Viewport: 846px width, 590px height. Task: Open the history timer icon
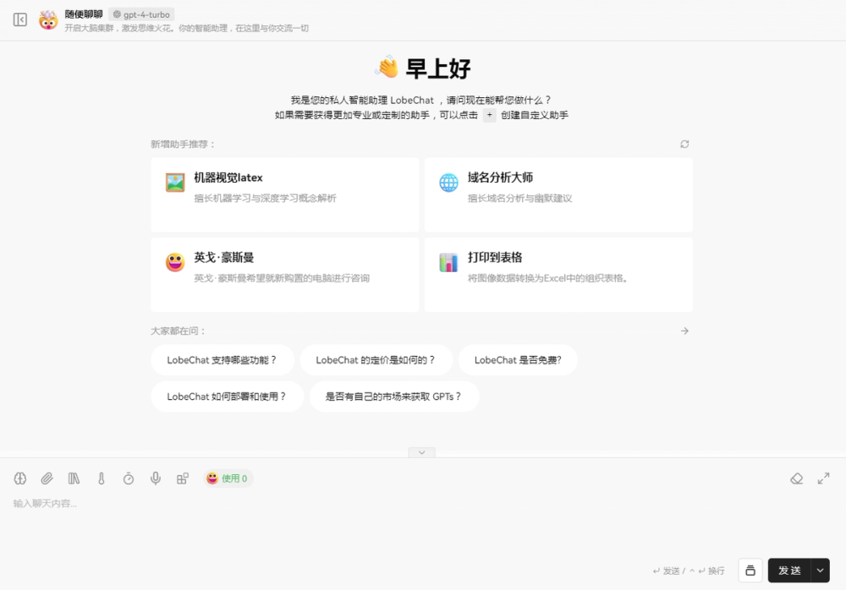tap(129, 478)
